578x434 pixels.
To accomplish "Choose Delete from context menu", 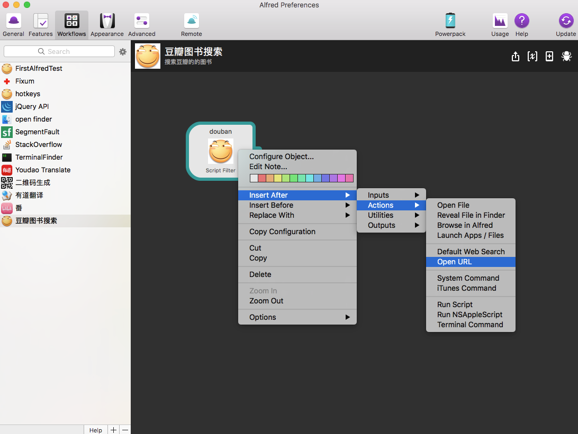I will pyautogui.click(x=297, y=274).
